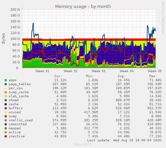This screenshot has width=166, height=148.
Task: Click the 'shmem' legend label
Action: pos(14,100)
